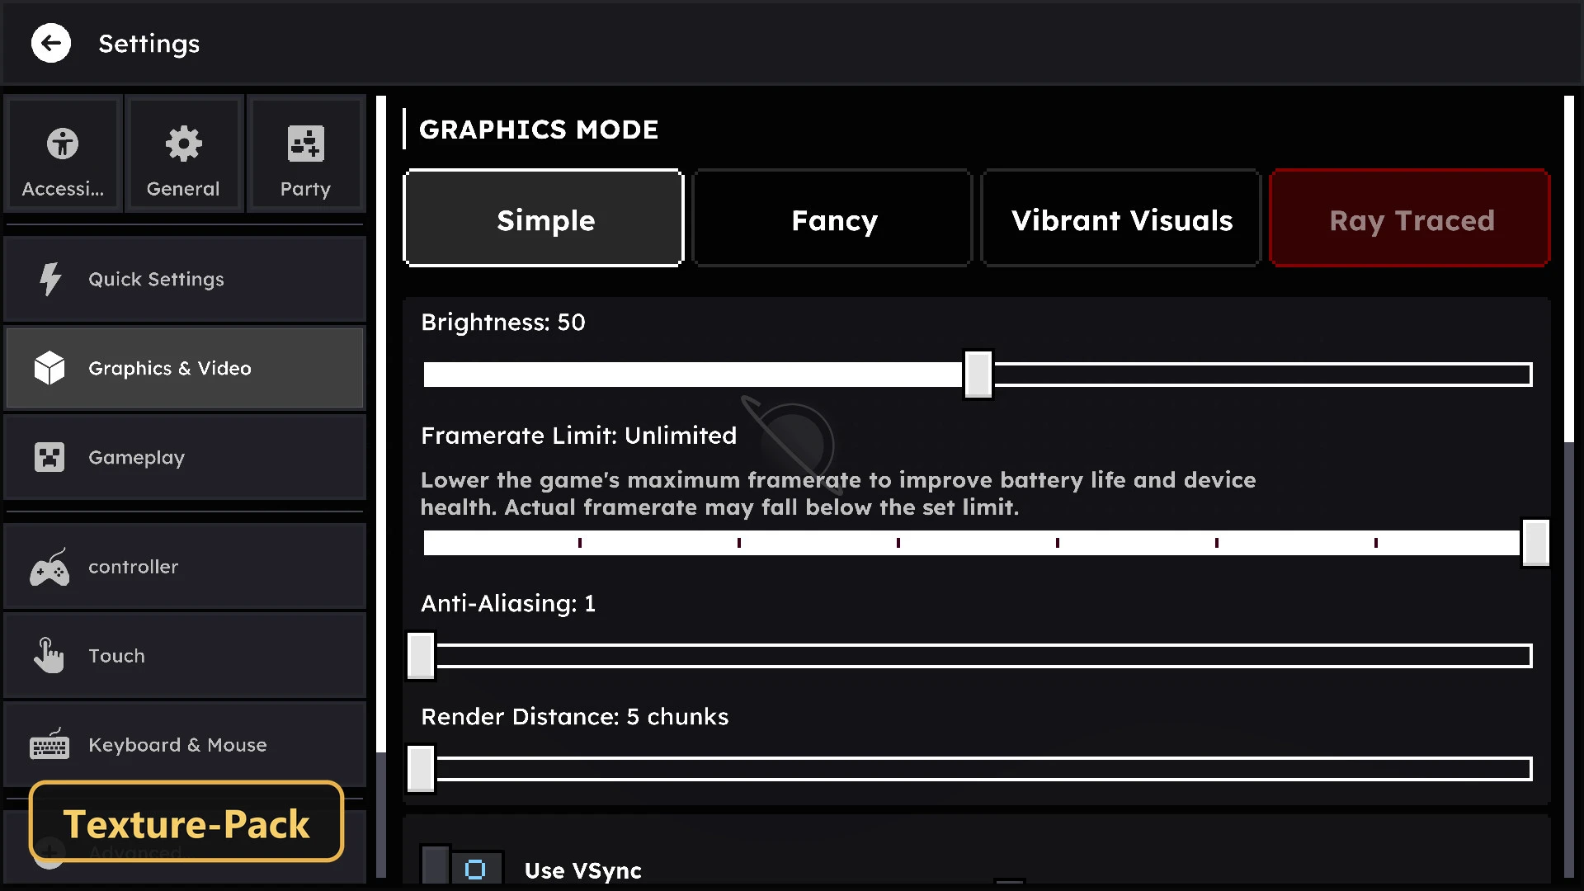Click the Touch hand icon
The height and width of the screenshot is (891, 1584).
[49, 656]
